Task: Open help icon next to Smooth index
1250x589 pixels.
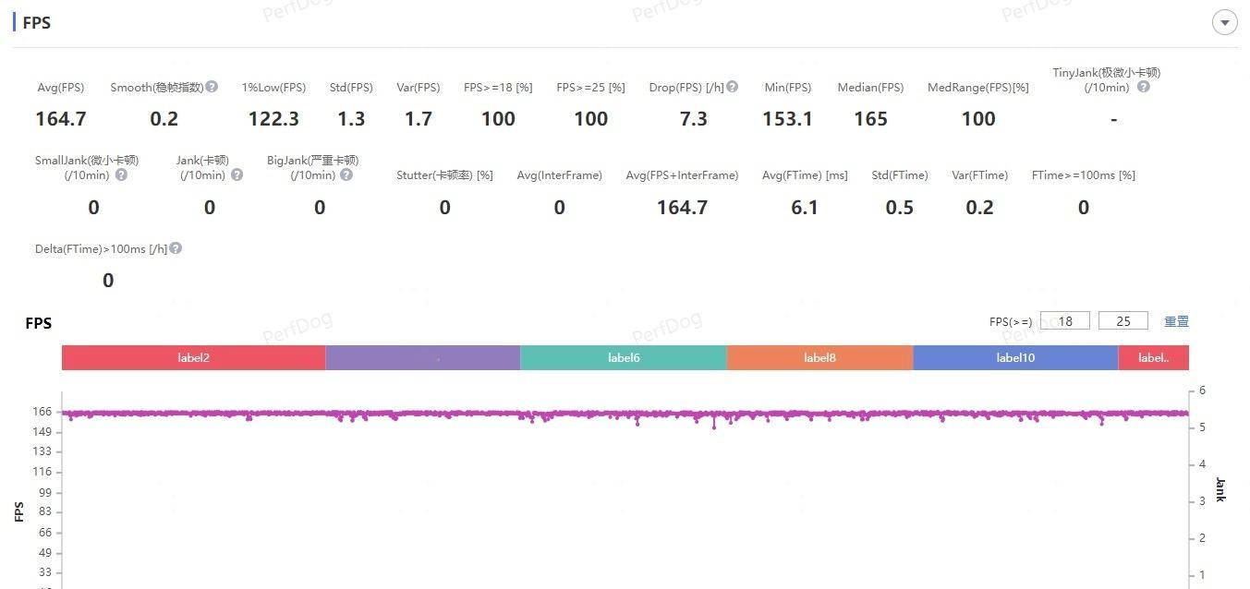Action: tap(212, 87)
